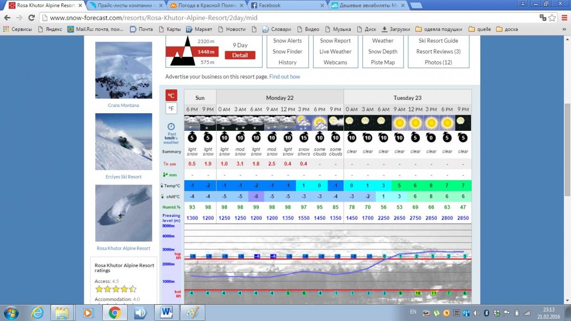Open the Chrome menu button
The image size is (571, 321).
(564, 18)
